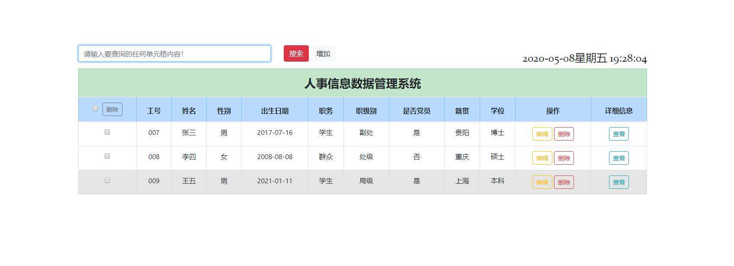
Task: Click the 群众 cell
Action: pyautogui.click(x=326, y=157)
